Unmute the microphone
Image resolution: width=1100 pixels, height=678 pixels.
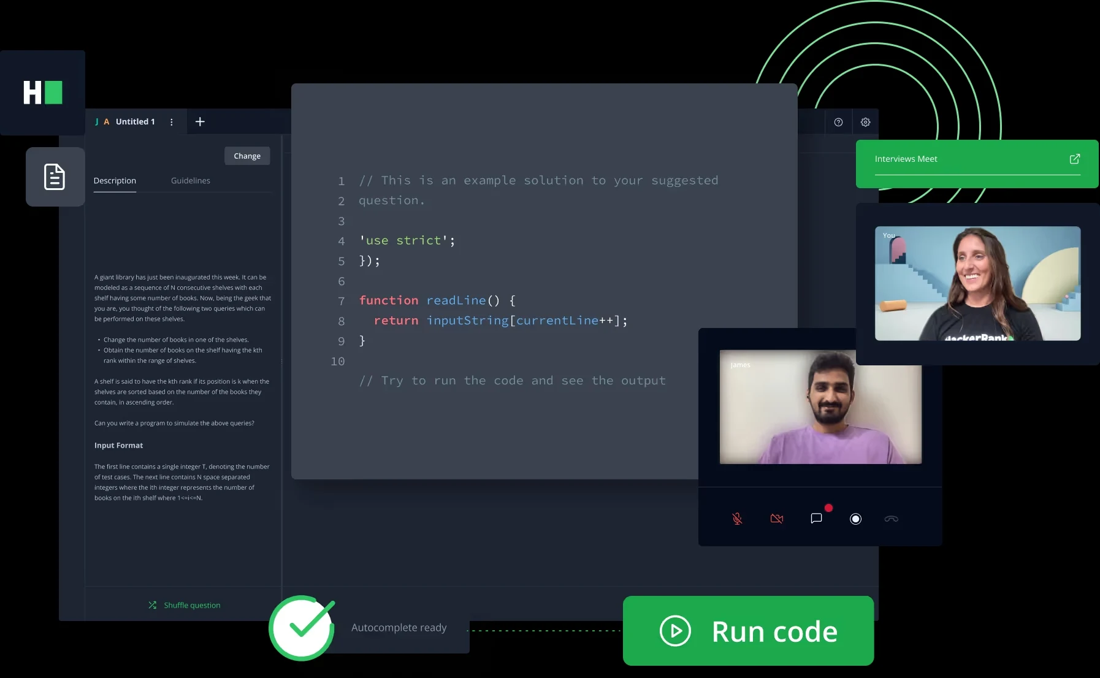point(737,519)
